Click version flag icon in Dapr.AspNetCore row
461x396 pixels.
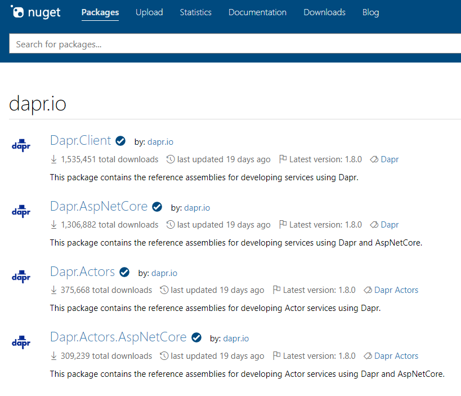click(283, 224)
